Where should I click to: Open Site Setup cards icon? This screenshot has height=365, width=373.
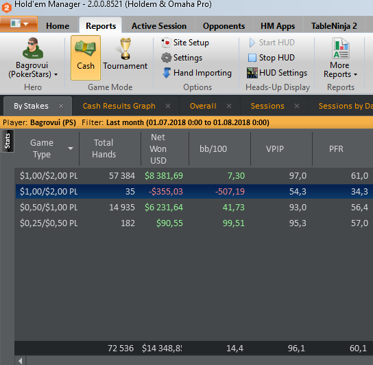(166, 43)
